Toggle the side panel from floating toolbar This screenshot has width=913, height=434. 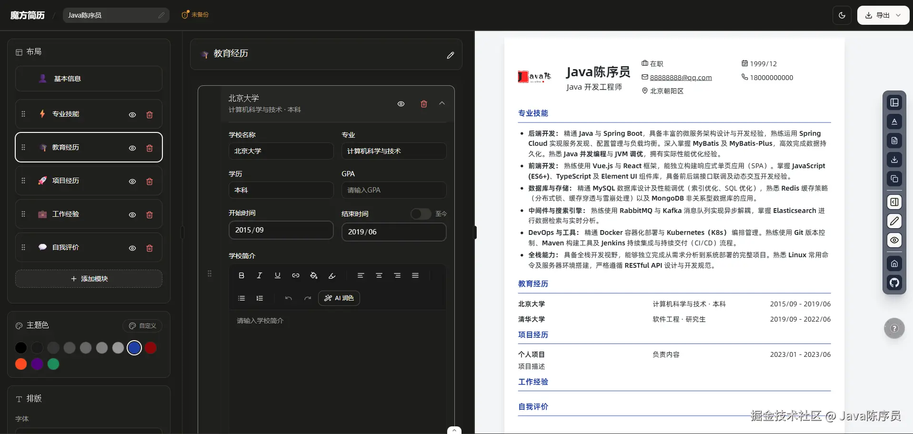894,202
